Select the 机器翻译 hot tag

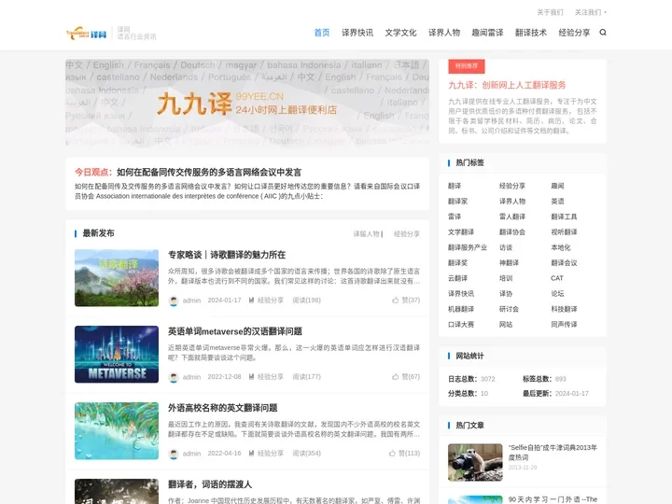[461, 309]
